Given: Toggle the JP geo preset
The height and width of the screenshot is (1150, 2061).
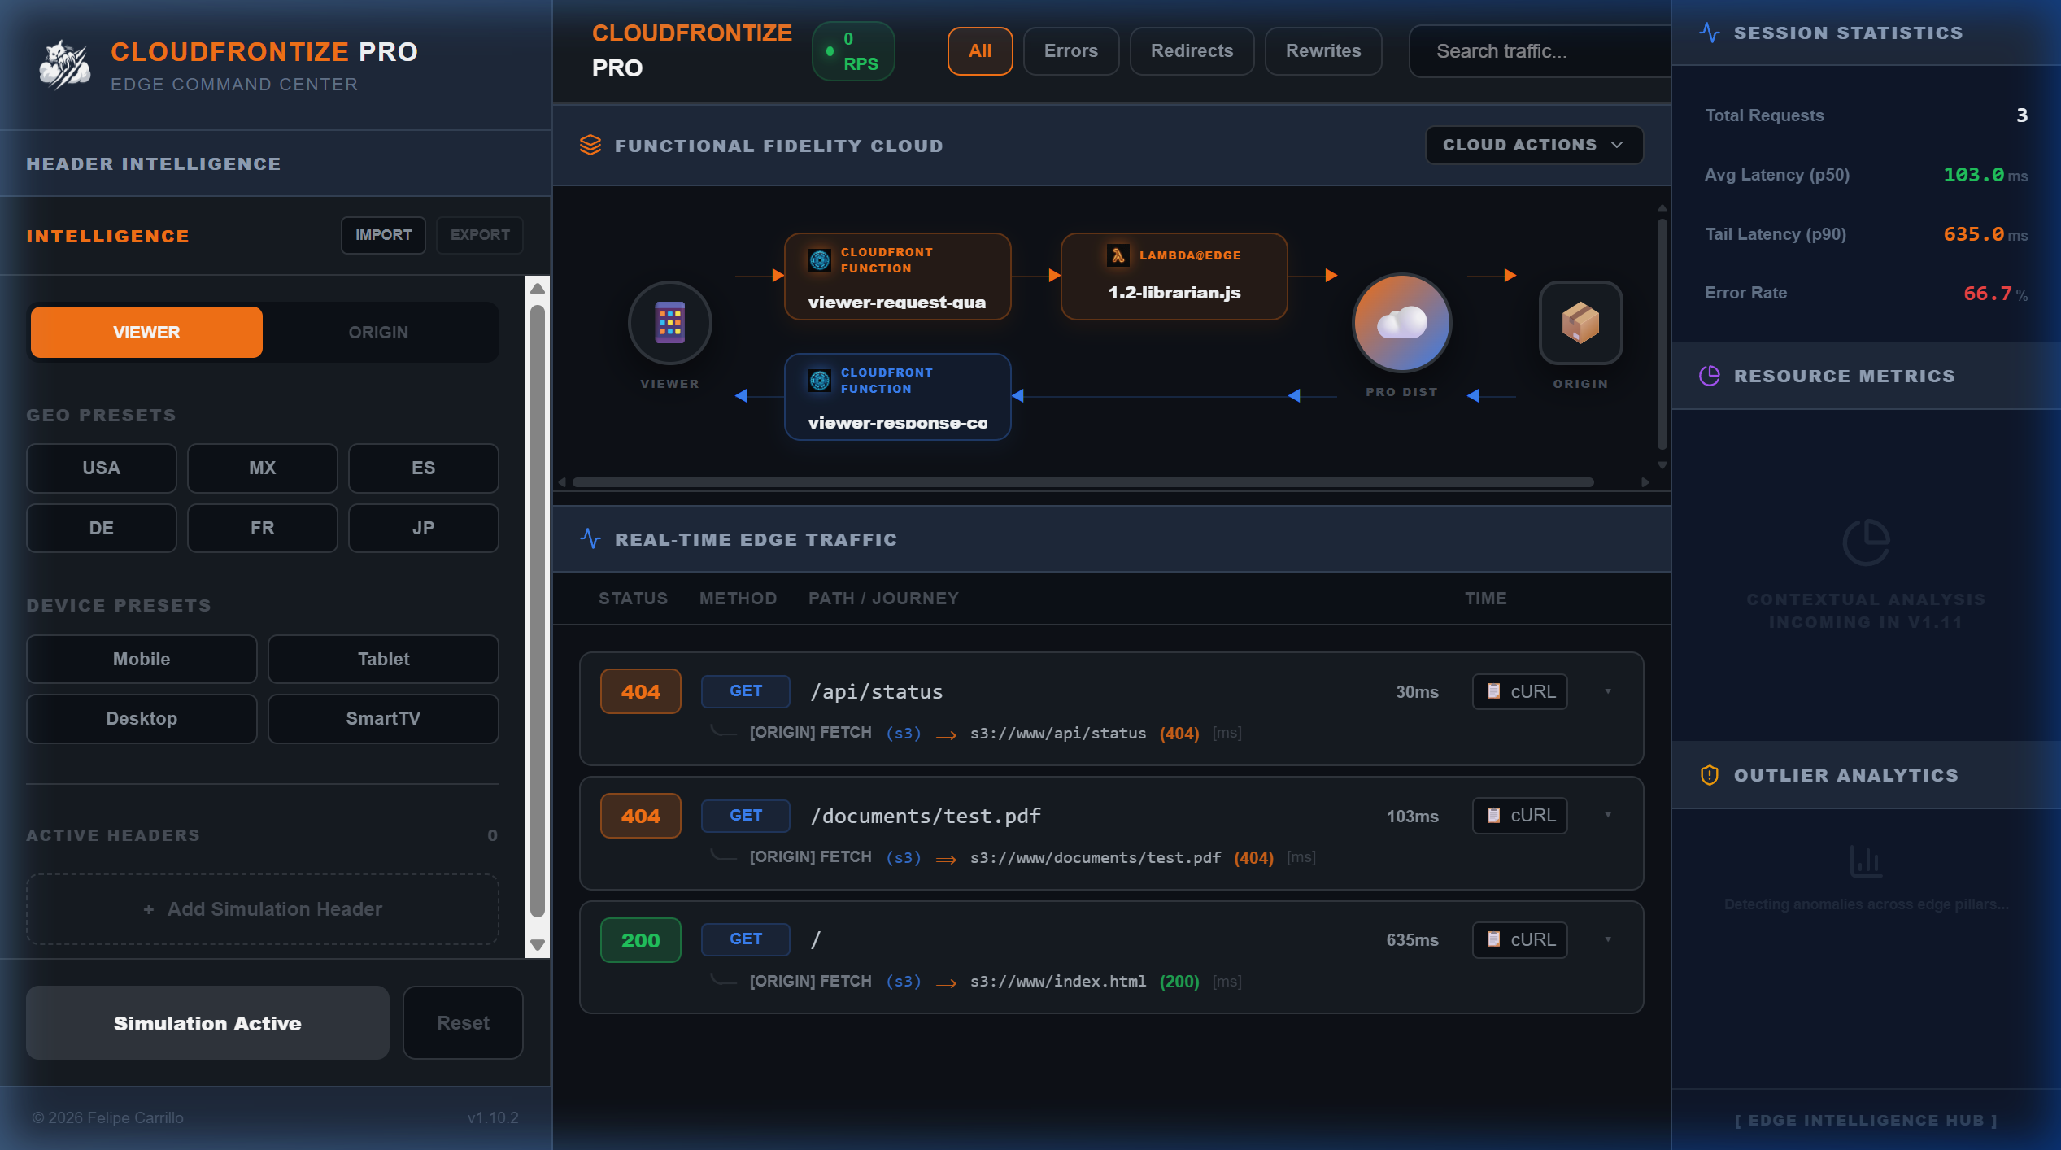Looking at the screenshot, I should (x=423, y=529).
